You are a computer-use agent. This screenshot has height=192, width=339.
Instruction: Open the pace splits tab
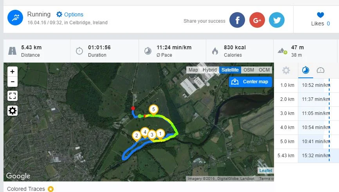pyautogui.click(x=306, y=70)
